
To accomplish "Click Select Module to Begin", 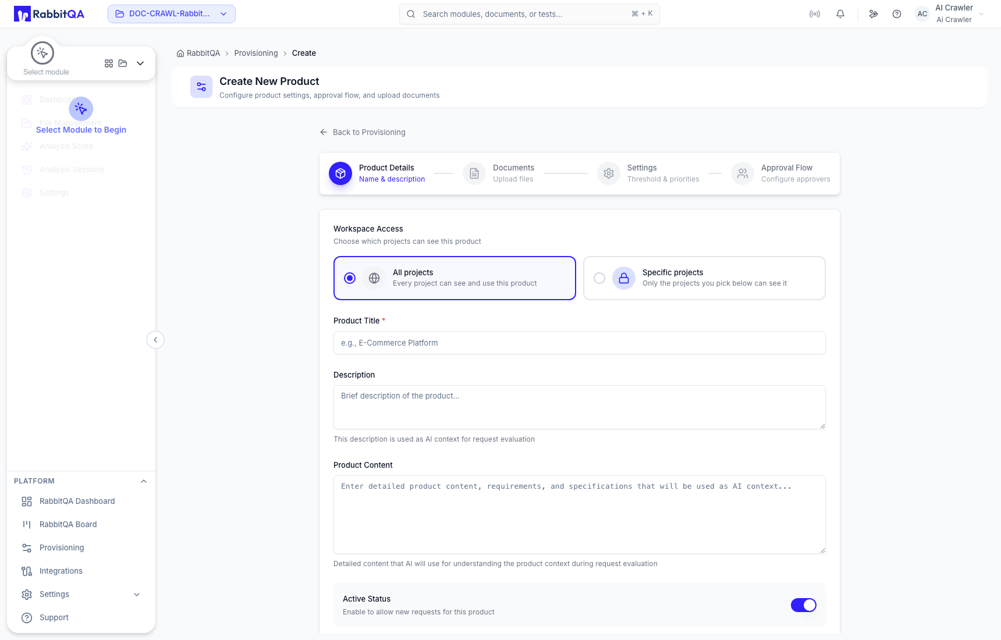I will pyautogui.click(x=81, y=130).
